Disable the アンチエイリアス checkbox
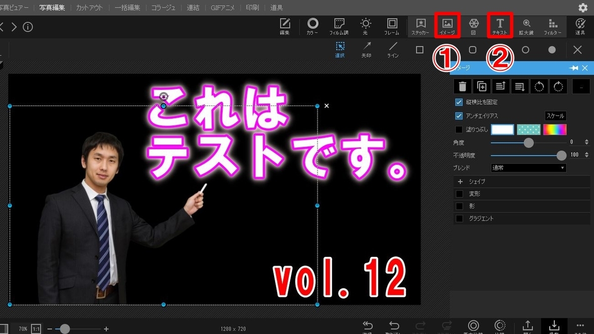Screen dimensions: 594x334 click(x=458, y=115)
